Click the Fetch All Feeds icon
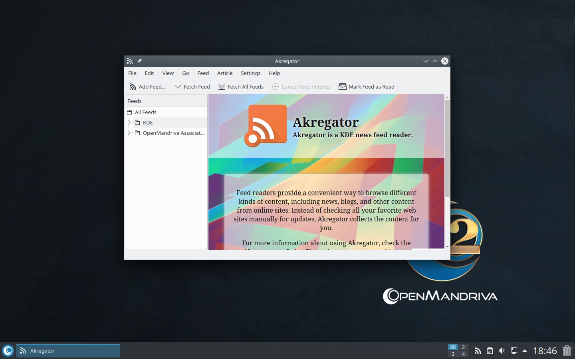Viewport: 575px width, 359px height. click(222, 87)
